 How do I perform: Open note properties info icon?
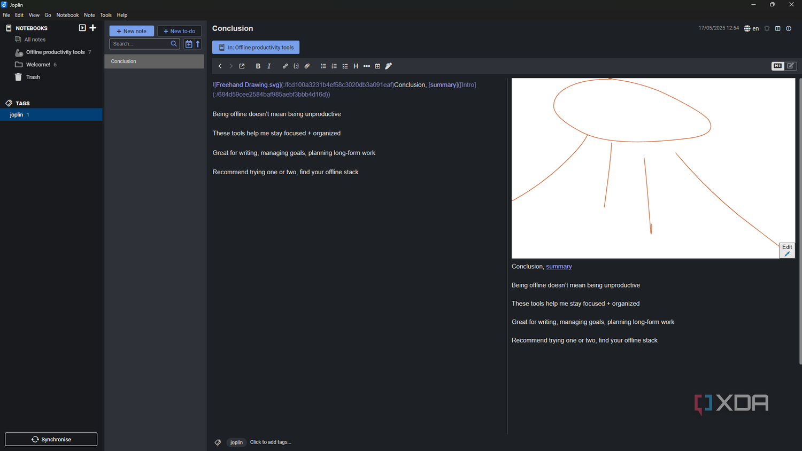click(789, 28)
